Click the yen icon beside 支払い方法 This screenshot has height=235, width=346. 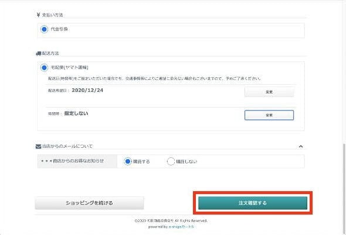click(38, 15)
